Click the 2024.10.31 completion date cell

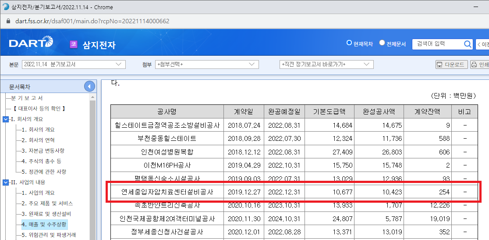[x=284, y=219]
